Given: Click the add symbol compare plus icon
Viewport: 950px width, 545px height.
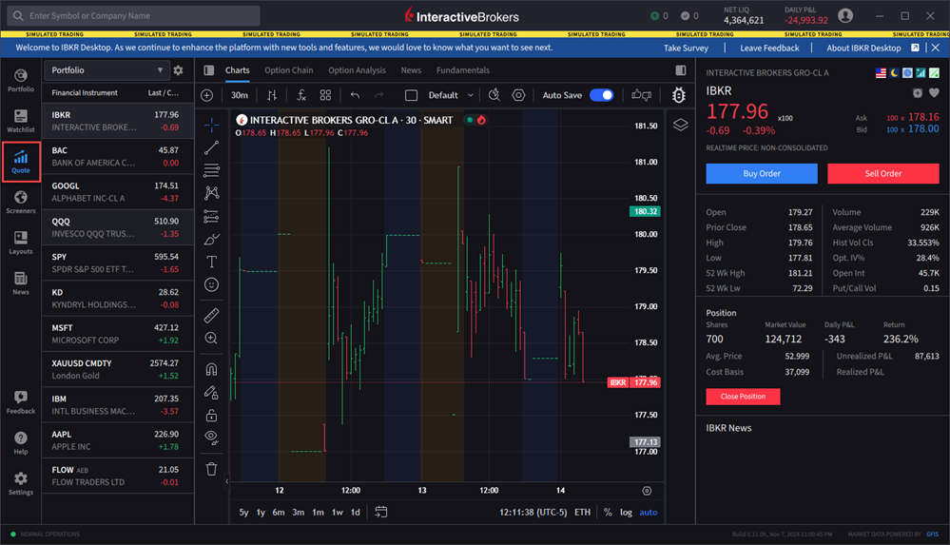Looking at the screenshot, I should tap(207, 95).
